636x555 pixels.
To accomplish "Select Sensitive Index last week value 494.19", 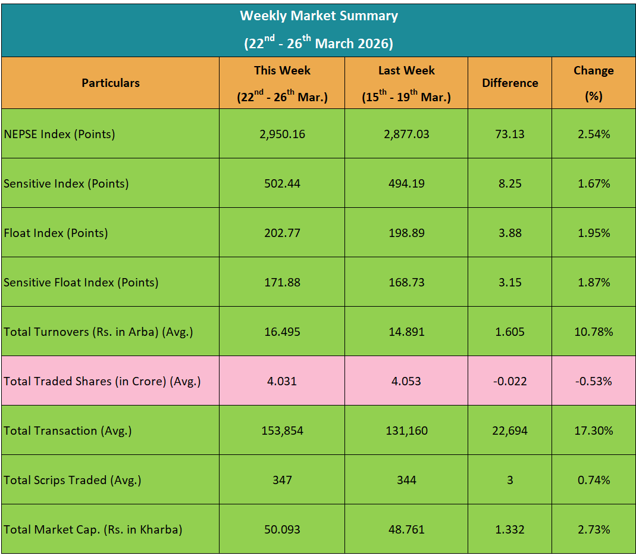I will pos(406,183).
